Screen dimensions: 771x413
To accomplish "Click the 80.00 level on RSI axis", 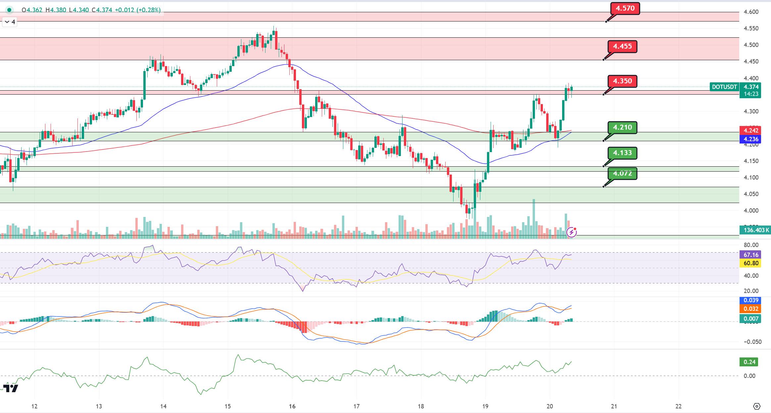I will pos(751,245).
